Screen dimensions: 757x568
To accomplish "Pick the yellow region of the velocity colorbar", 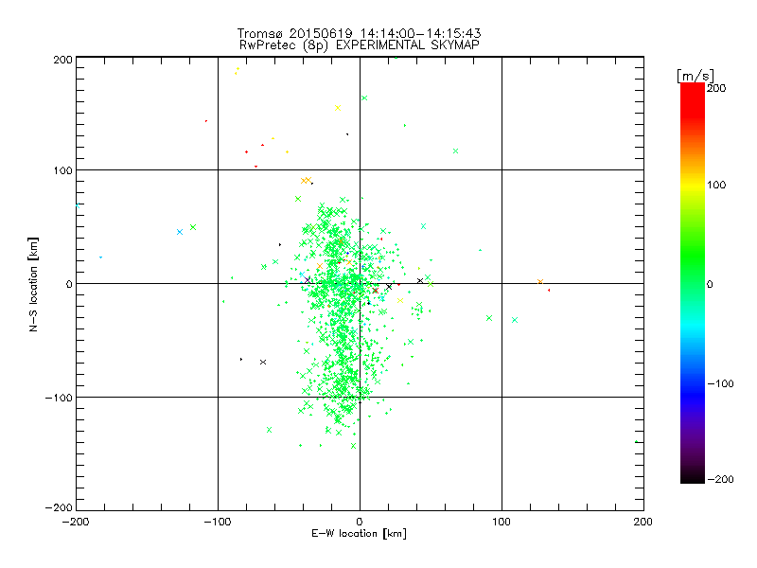I will (x=693, y=186).
